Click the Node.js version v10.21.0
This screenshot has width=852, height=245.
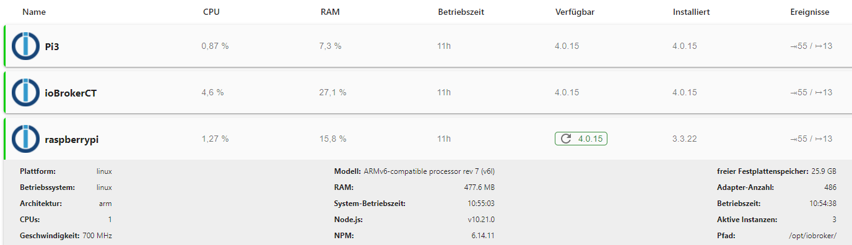481,219
